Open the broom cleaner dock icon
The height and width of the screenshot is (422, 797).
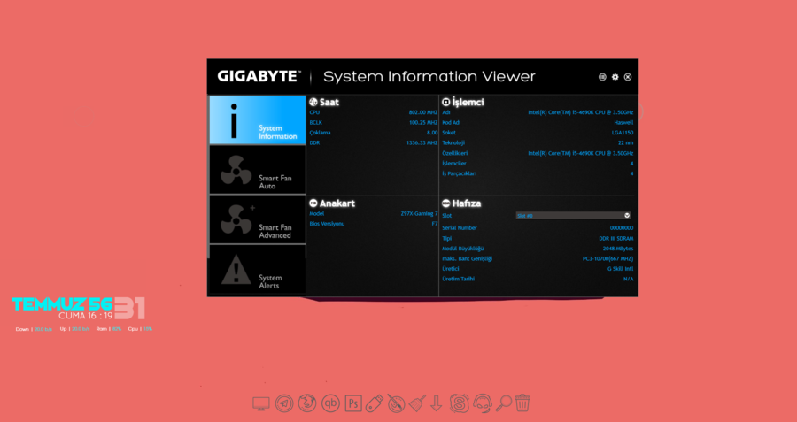417,403
